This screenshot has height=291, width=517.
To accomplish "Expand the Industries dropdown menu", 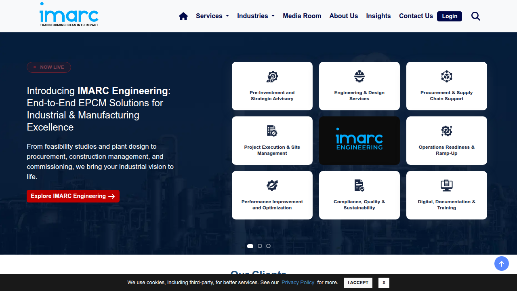I will pyautogui.click(x=256, y=16).
